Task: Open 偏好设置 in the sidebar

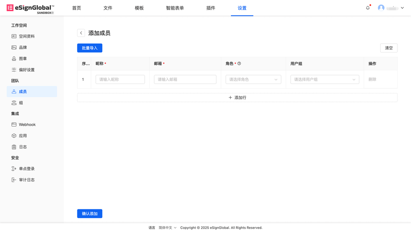Action: (27, 70)
